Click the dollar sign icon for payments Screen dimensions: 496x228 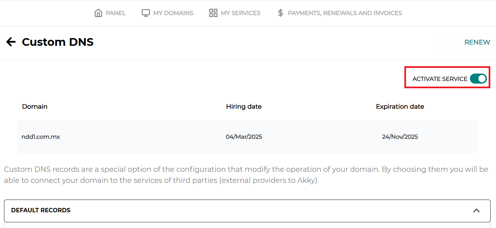click(280, 13)
